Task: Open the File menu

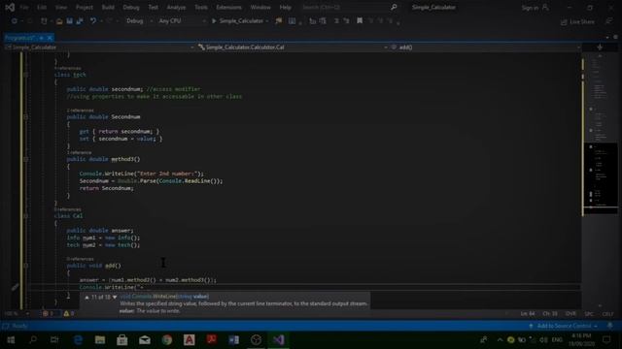Action: click(24, 7)
